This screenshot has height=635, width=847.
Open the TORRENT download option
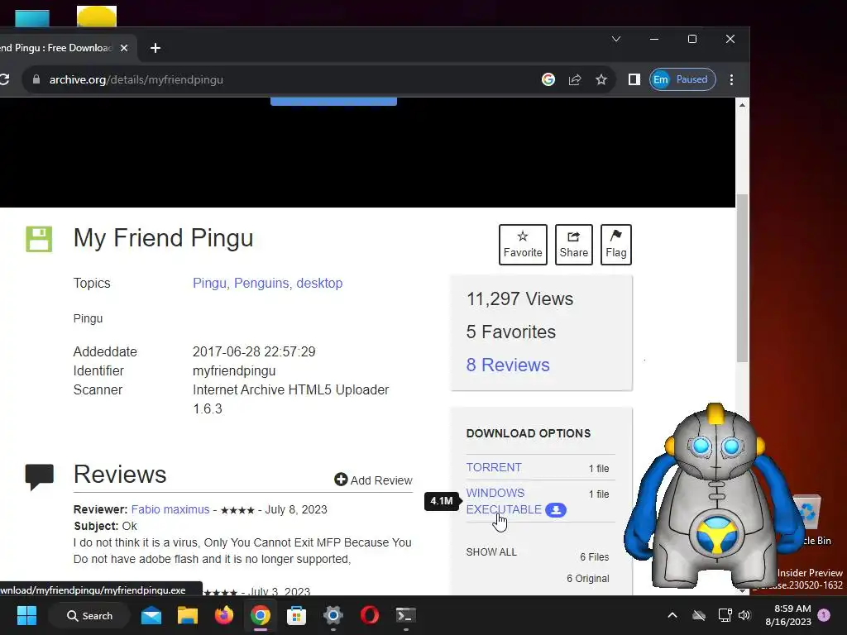494,467
